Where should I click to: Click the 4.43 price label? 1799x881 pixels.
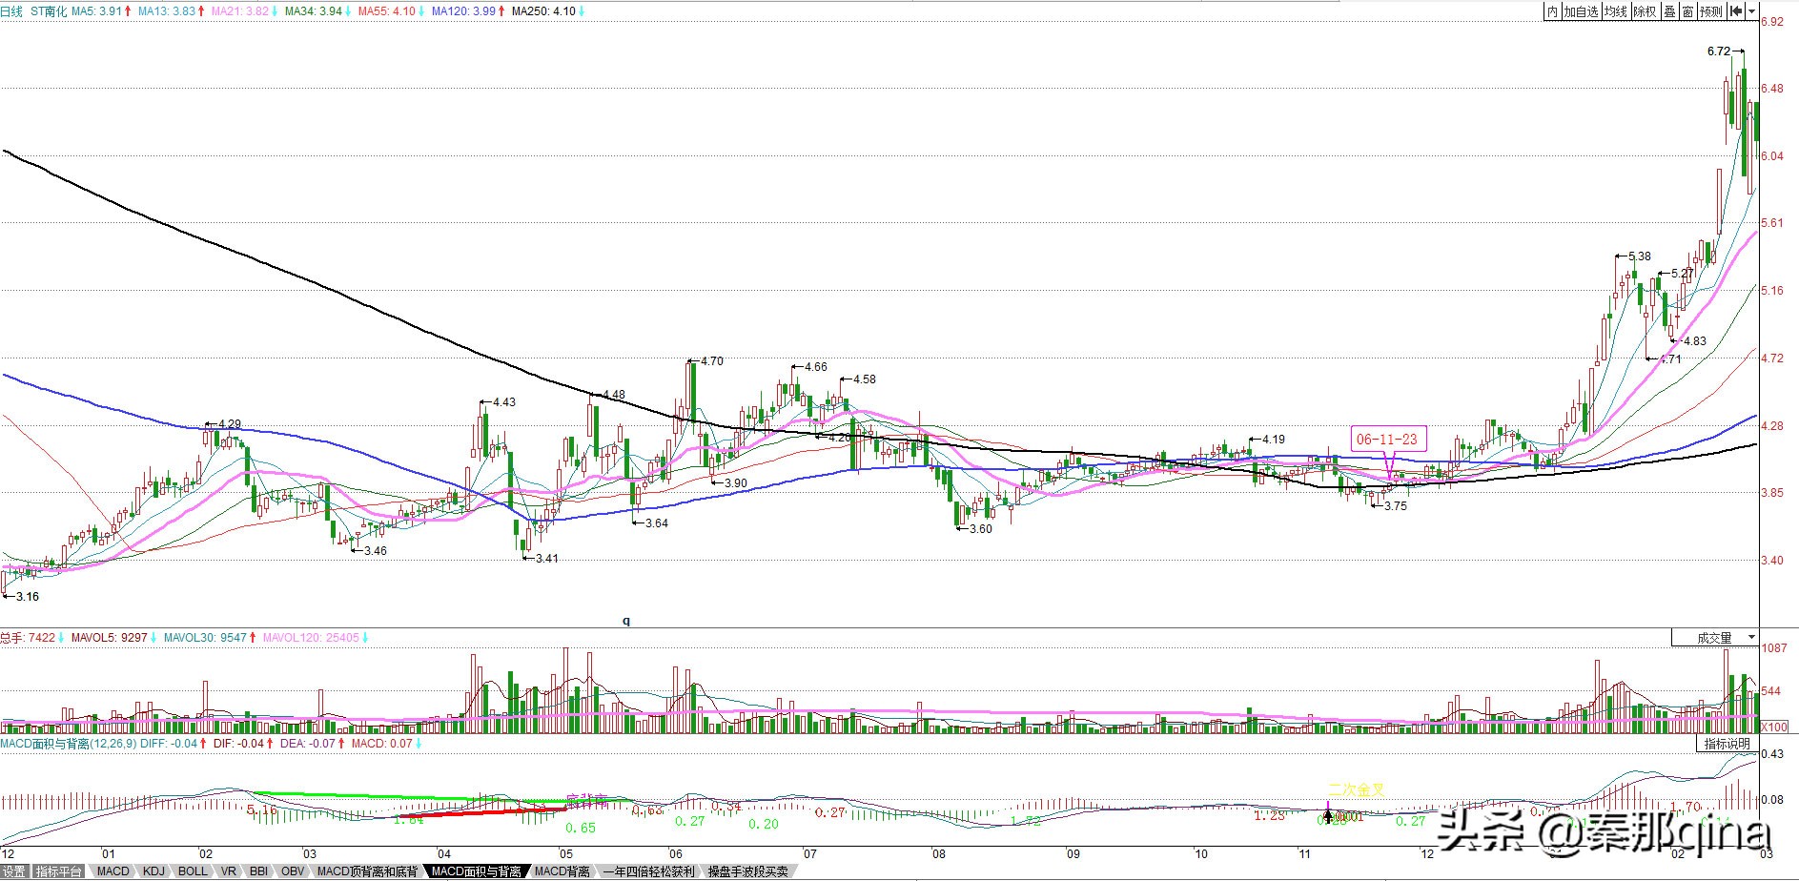(503, 402)
